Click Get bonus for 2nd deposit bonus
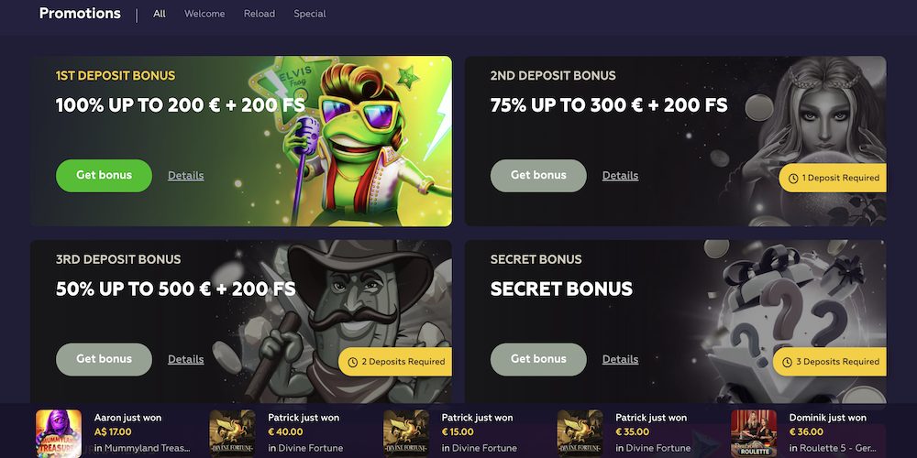This screenshot has width=917, height=458. pyautogui.click(x=538, y=175)
